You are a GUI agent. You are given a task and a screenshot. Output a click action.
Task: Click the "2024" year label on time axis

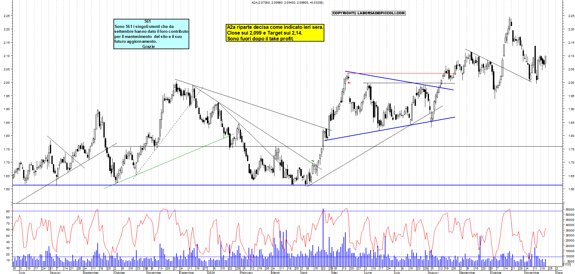point(211,272)
